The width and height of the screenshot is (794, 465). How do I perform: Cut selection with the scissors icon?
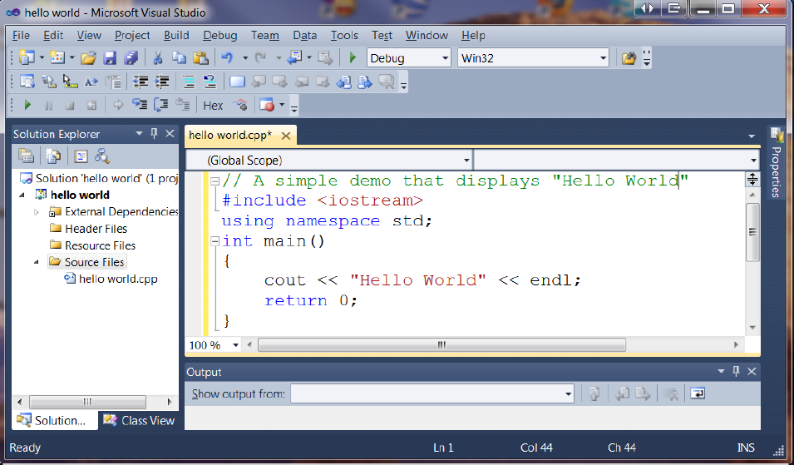(157, 58)
